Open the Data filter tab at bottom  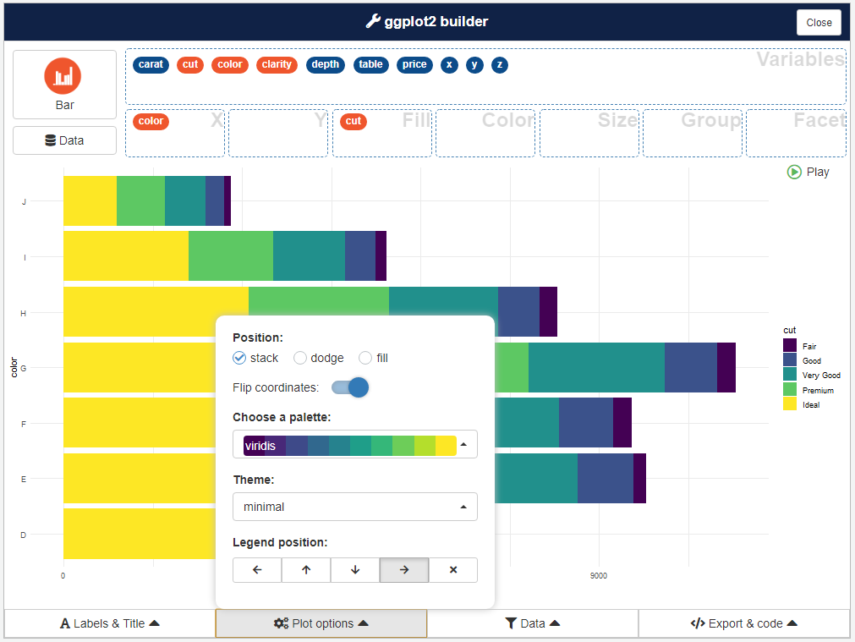click(x=533, y=623)
